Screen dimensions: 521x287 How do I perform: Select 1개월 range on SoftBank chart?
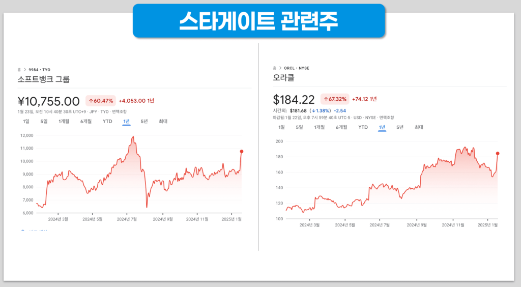coord(64,122)
